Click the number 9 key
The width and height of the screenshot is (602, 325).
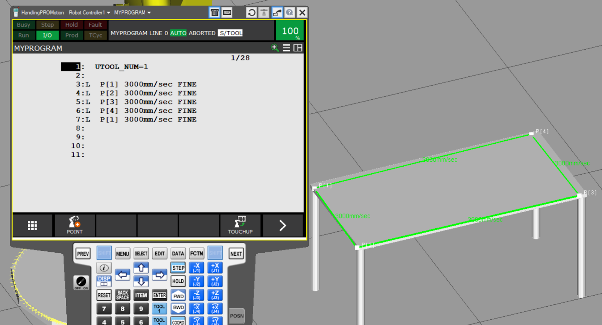141,309
